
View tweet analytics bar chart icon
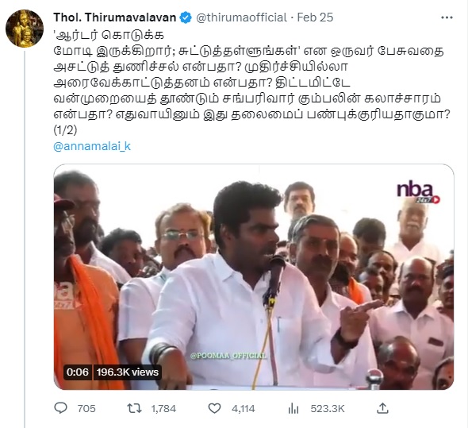tap(293, 408)
